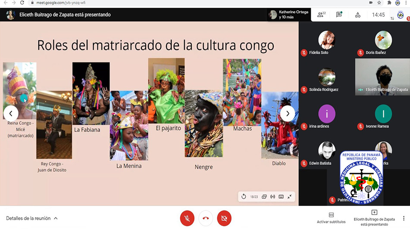Exit fullscreen using the collapse arrows icon
Image resolution: width=410 pixels, height=229 pixels.
coord(289,197)
